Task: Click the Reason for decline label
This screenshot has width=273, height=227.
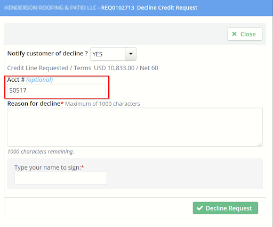Action: pos(34,104)
